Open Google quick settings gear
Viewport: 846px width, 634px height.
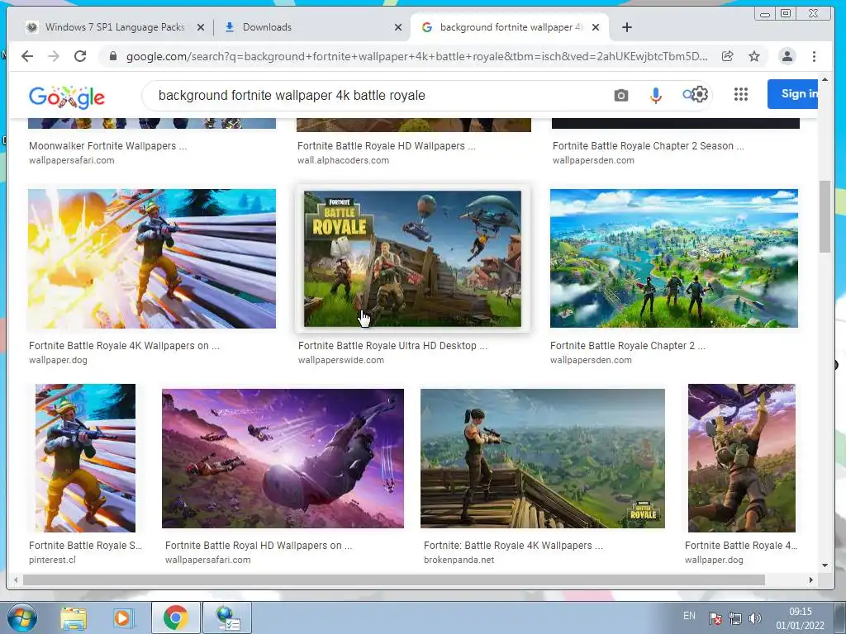tap(699, 94)
